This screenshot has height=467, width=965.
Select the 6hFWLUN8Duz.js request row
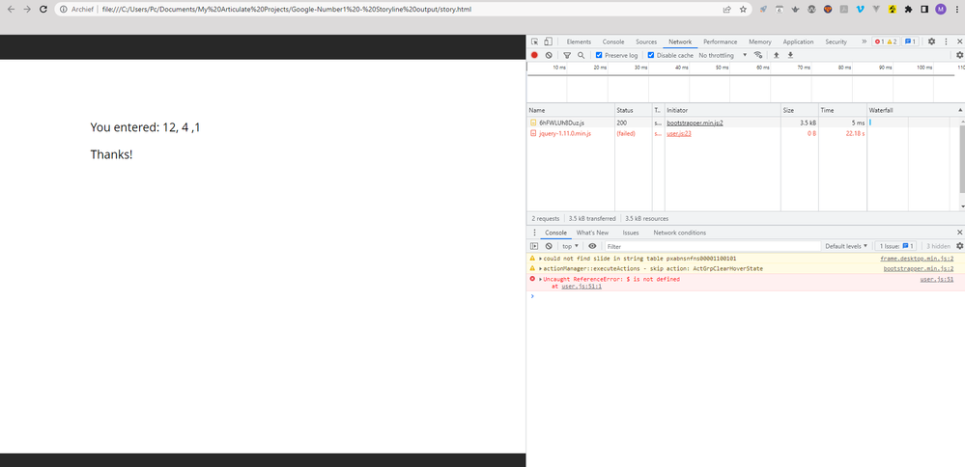pos(746,123)
